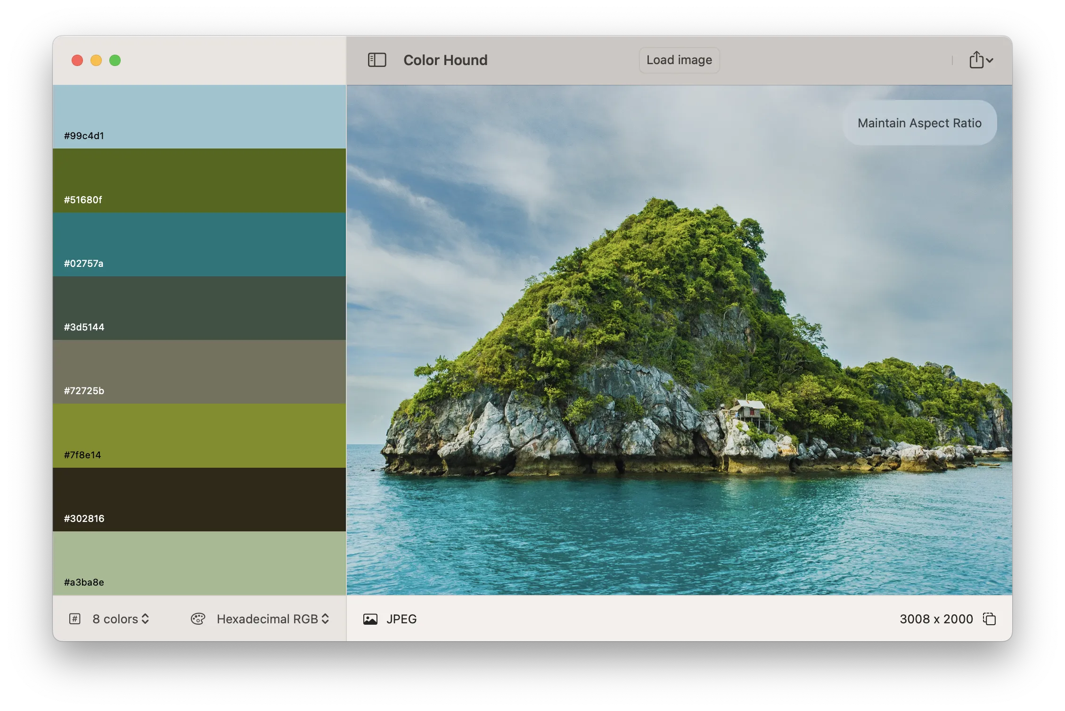This screenshot has width=1065, height=711.
Task: Click the hash number colors icon
Action: pyautogui.click(x=75, y=619)
